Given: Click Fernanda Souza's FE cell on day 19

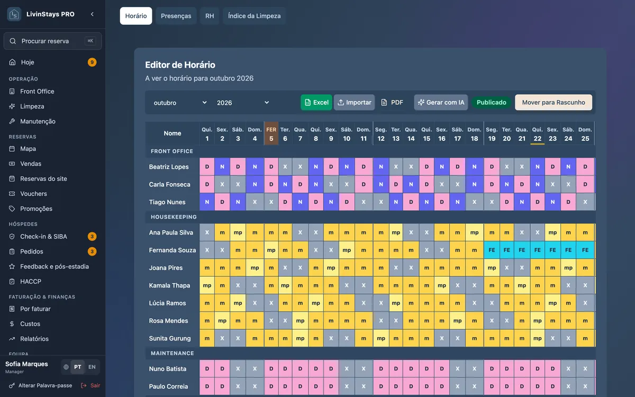Looking at the screenshot, I should point(492,250).
